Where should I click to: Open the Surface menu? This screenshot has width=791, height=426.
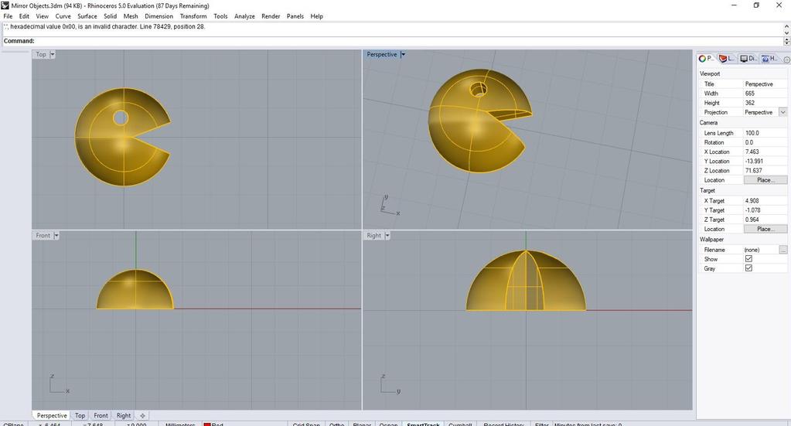coord(87,16)
